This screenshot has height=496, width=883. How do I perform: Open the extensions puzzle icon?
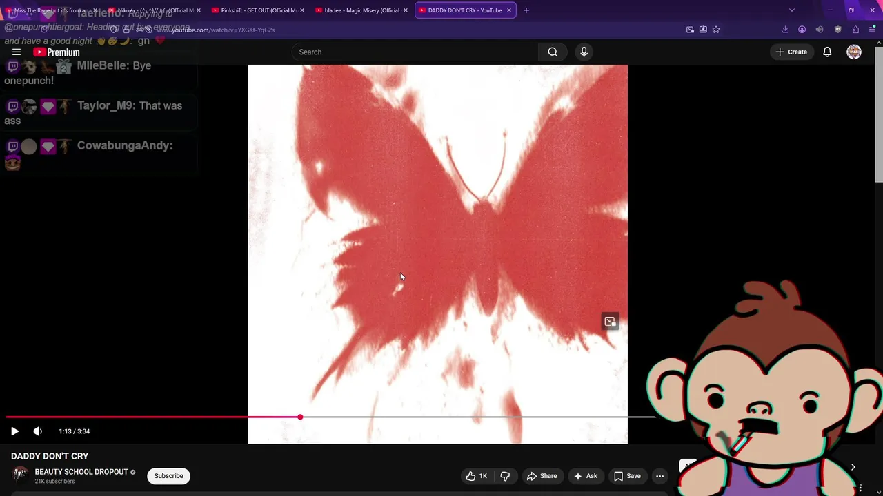point(855,30)
